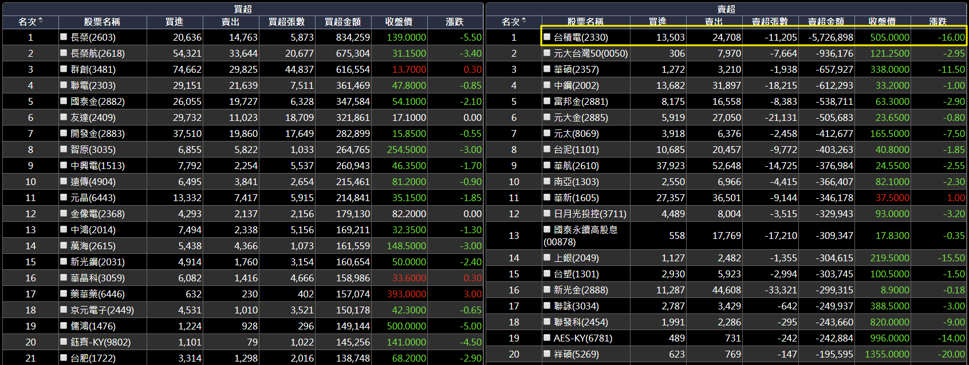
Task: Select the checkbox for 祥碩(5269)
Action: coord(547,354)
